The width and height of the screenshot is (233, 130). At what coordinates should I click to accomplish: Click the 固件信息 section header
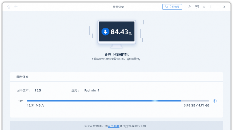23,77
